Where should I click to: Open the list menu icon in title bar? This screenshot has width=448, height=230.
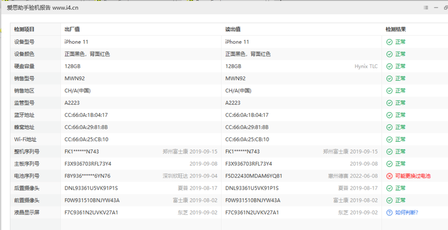426,7
